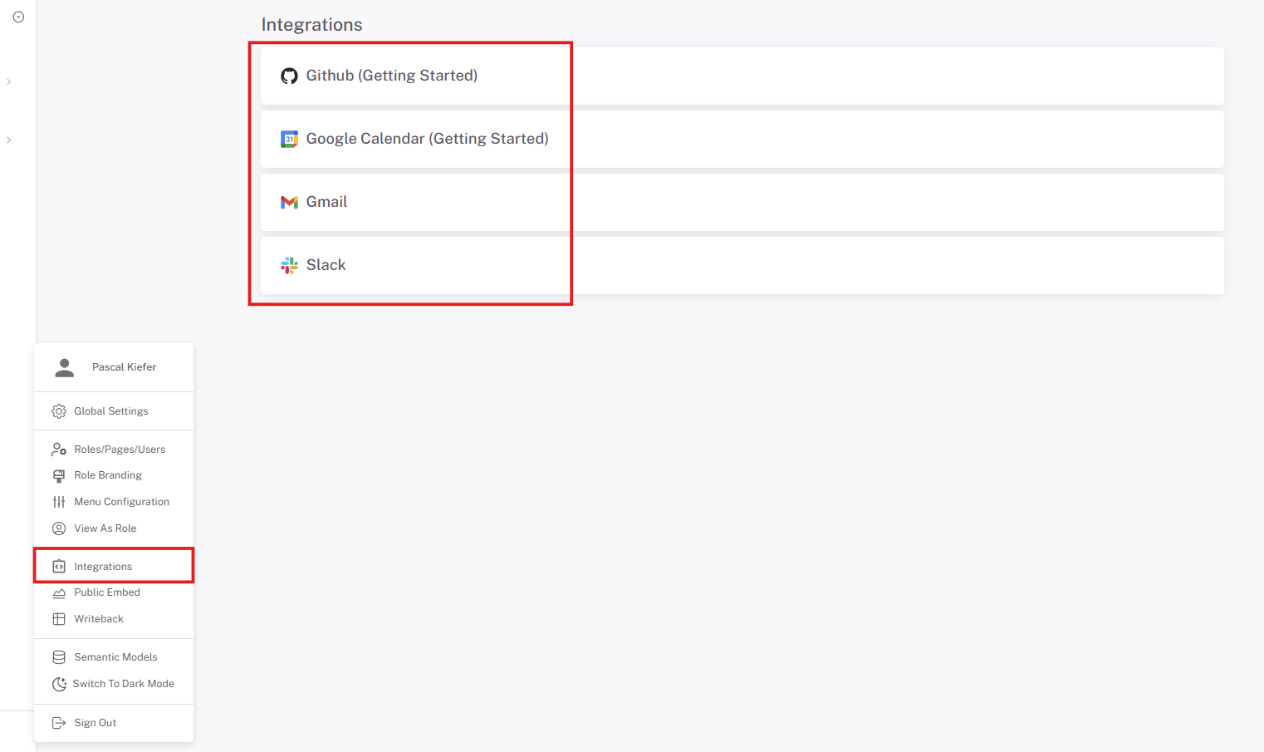The width and height of the screenshot is (1264, 752).
Task: Open the Github (Getting Started) integration row
Action: (392, 75)
